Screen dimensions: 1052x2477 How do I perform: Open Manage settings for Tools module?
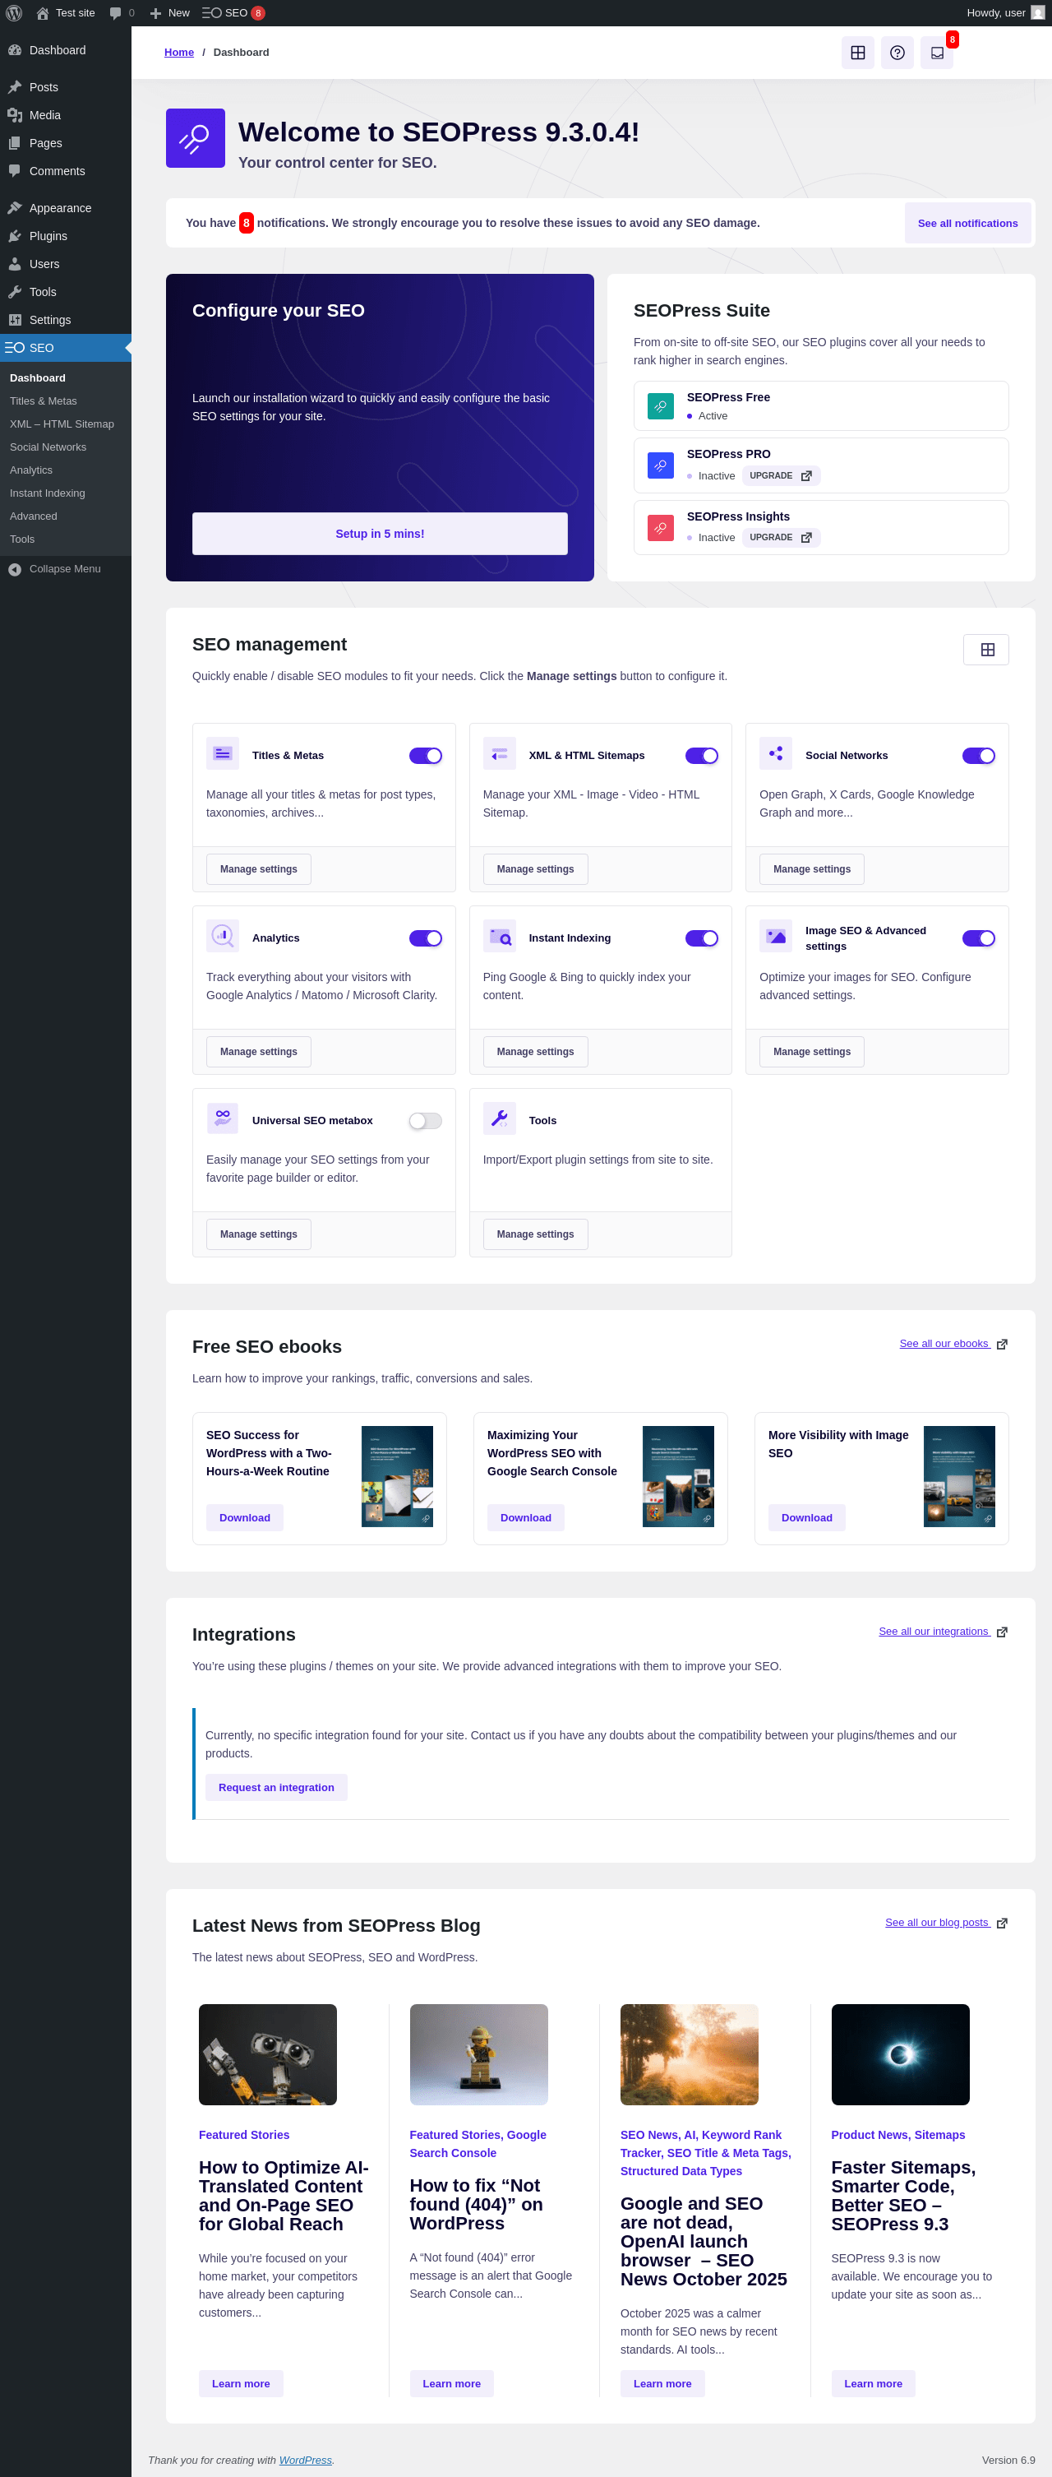[535, 1234]
